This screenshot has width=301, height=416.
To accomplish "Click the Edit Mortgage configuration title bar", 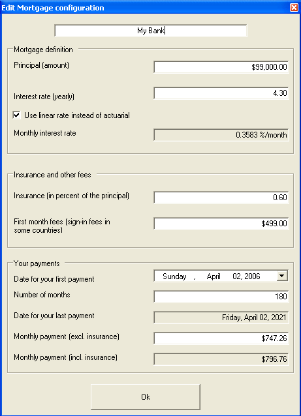I will [144, 7].
